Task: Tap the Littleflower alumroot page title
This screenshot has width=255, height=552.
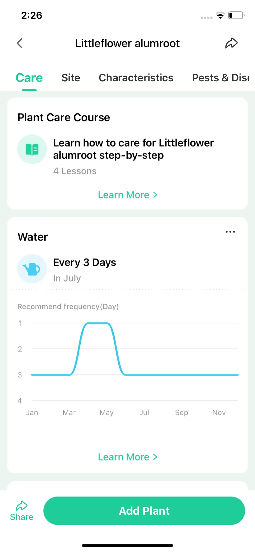Action: 127,43
